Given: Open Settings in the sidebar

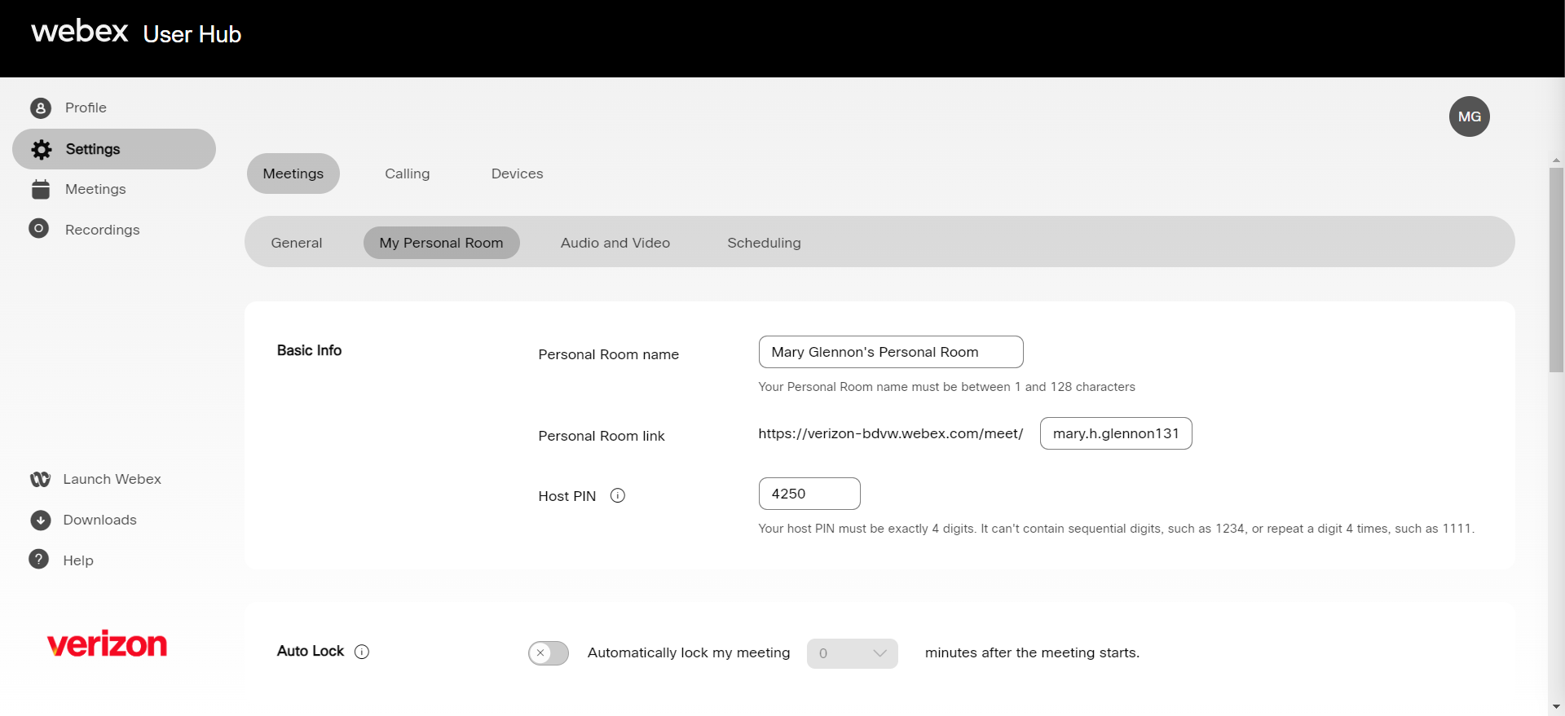Looking at the screenshot, I should pyautogui.click(x=114, y=149).
